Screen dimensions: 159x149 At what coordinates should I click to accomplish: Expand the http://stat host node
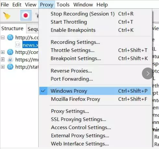point(3,67)
